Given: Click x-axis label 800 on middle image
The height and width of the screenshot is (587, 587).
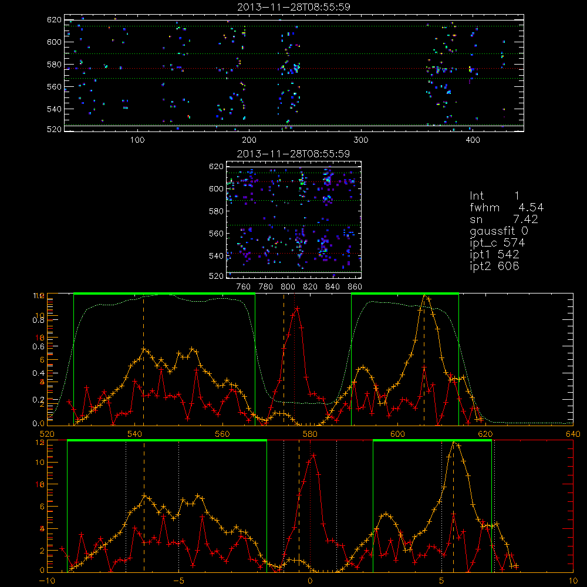Looking at the screenshot, I should [288, 287].
